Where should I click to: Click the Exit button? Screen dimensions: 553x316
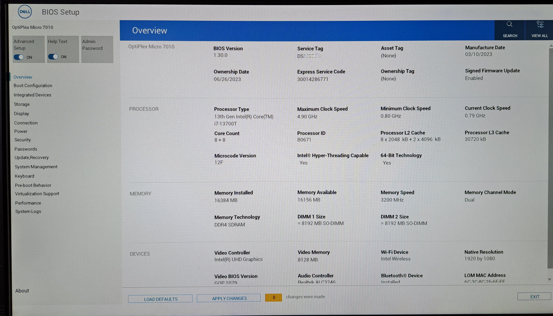pyautogui.click(x=534, y=297)
